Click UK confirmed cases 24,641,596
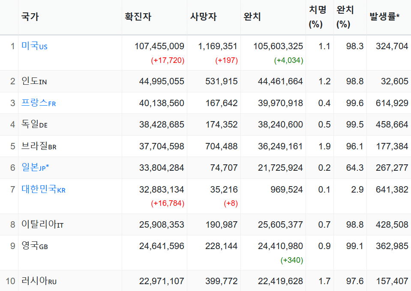The image size is (411, 291). click(x=162, y=246)
